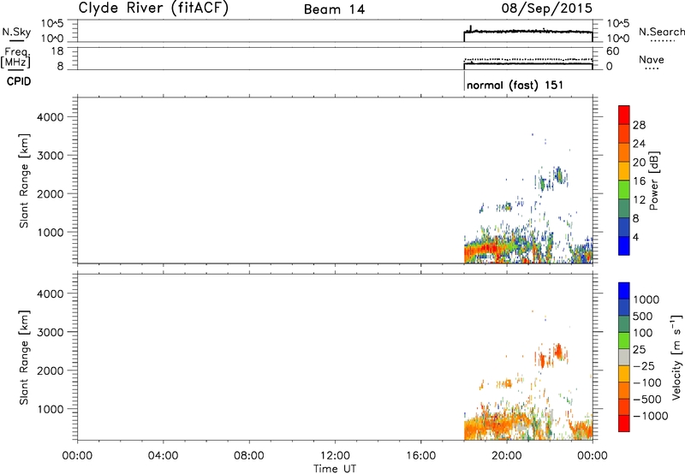
Task: Select the '60' Nave axis tick label
Action: (x=612, y=51)
